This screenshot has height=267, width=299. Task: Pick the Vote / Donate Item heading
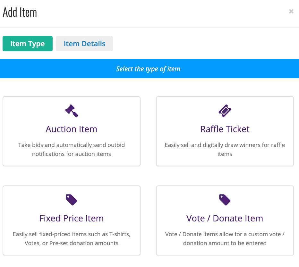click(x=225, y=218)
